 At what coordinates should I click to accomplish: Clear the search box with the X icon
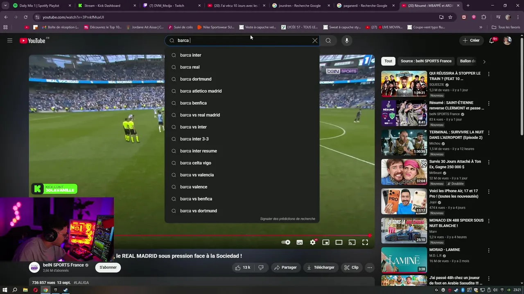315,40
